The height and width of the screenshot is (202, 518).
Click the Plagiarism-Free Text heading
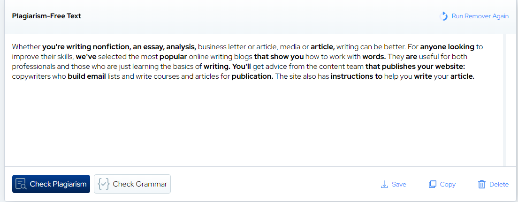click(x=46, y=16)
